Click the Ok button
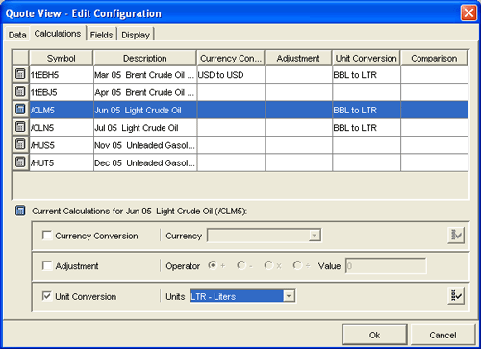Screen dimensions: 481x349 (374, 335)
